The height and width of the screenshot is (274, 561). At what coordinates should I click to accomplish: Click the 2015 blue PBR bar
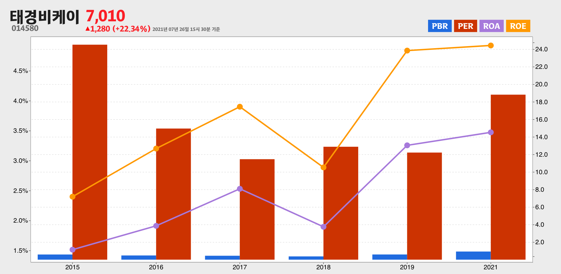click(x=55, y=257)
